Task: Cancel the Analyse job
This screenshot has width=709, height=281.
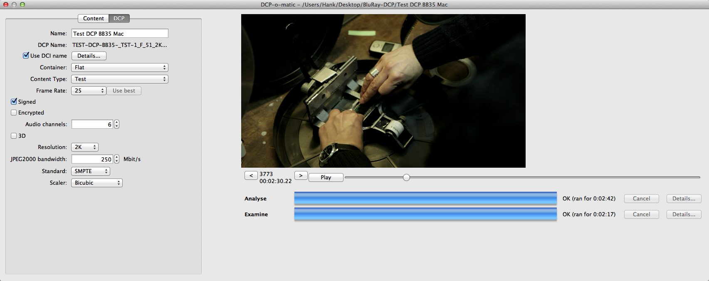Action: [x=641, y=198]
